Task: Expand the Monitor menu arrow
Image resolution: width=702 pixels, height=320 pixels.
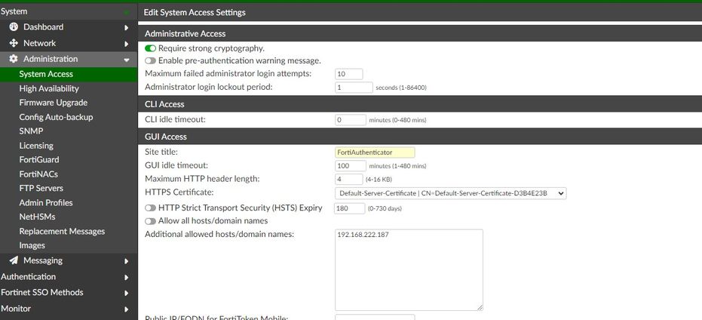Action: pos(127,309)
